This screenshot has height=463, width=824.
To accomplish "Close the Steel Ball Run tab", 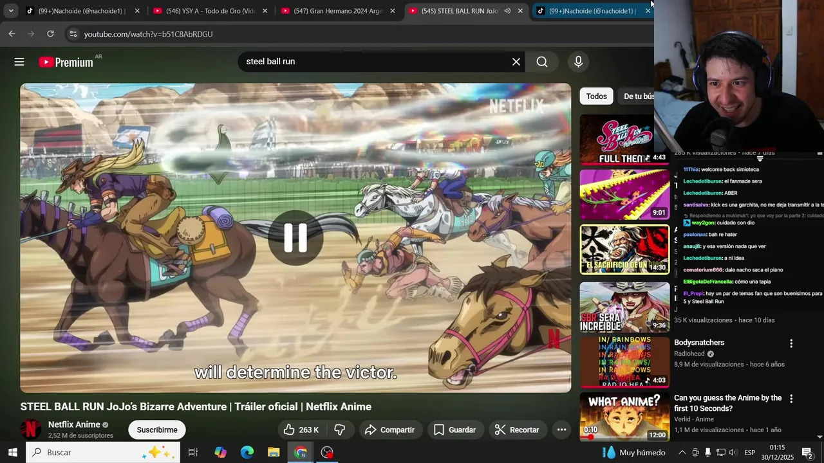I will pyautogui.click(x=520, y=11).
